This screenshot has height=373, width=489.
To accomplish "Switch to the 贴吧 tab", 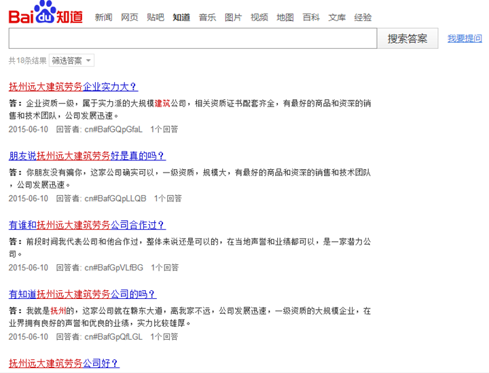I will click(156, 18).
